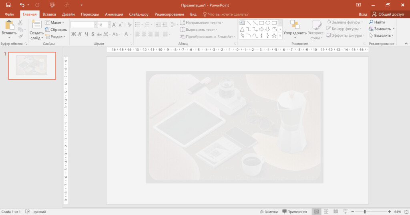Screen dimensions: 410x215
Task: Fit slide to current window icon
Action: pos(405,211)
